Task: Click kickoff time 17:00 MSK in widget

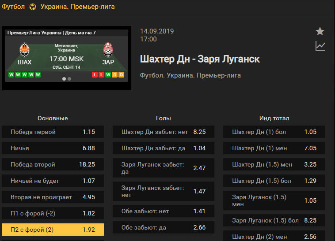Action: click(66, 59)
